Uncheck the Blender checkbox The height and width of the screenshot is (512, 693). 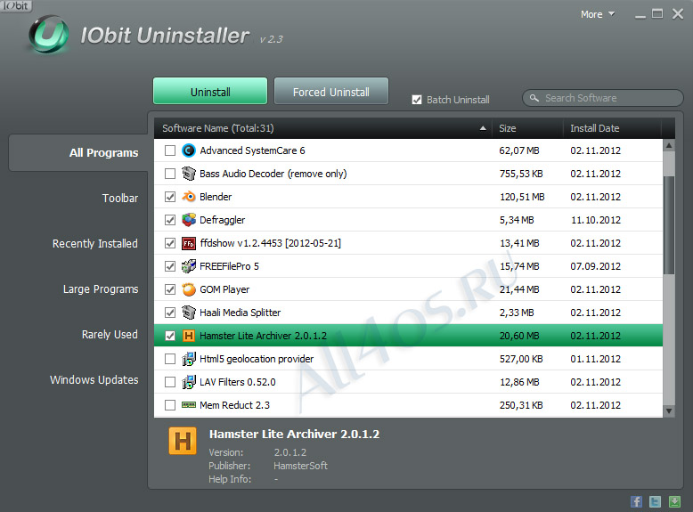(x=170, y=197)
